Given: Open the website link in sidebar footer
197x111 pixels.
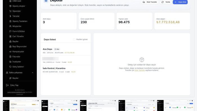Looking at the screenshot, I should (x=16, y=92).
